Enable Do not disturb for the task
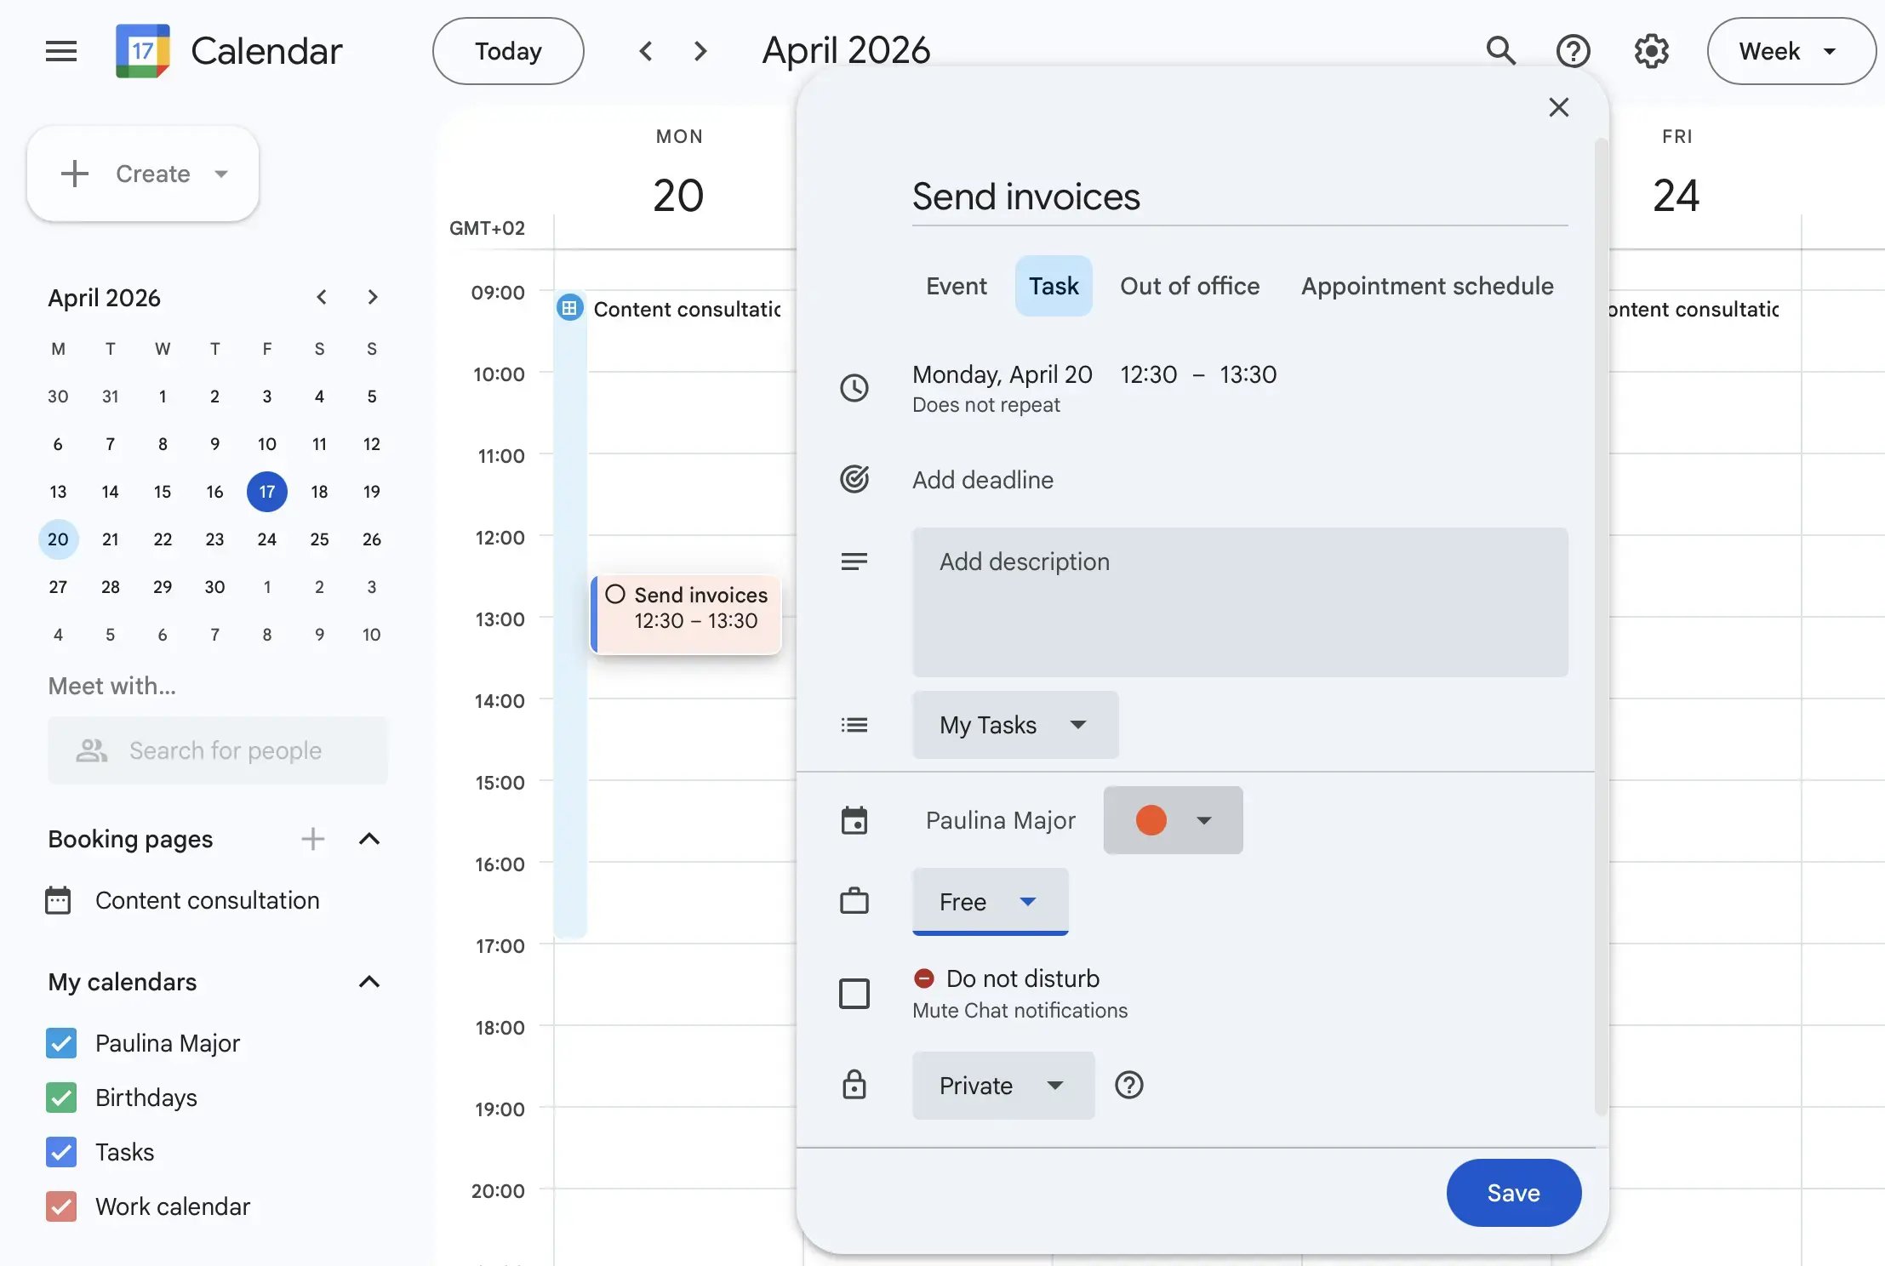 coord(854,993)
